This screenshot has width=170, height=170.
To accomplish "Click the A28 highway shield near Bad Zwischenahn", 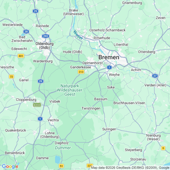I will pyautogui.click(x=26, y=32).
